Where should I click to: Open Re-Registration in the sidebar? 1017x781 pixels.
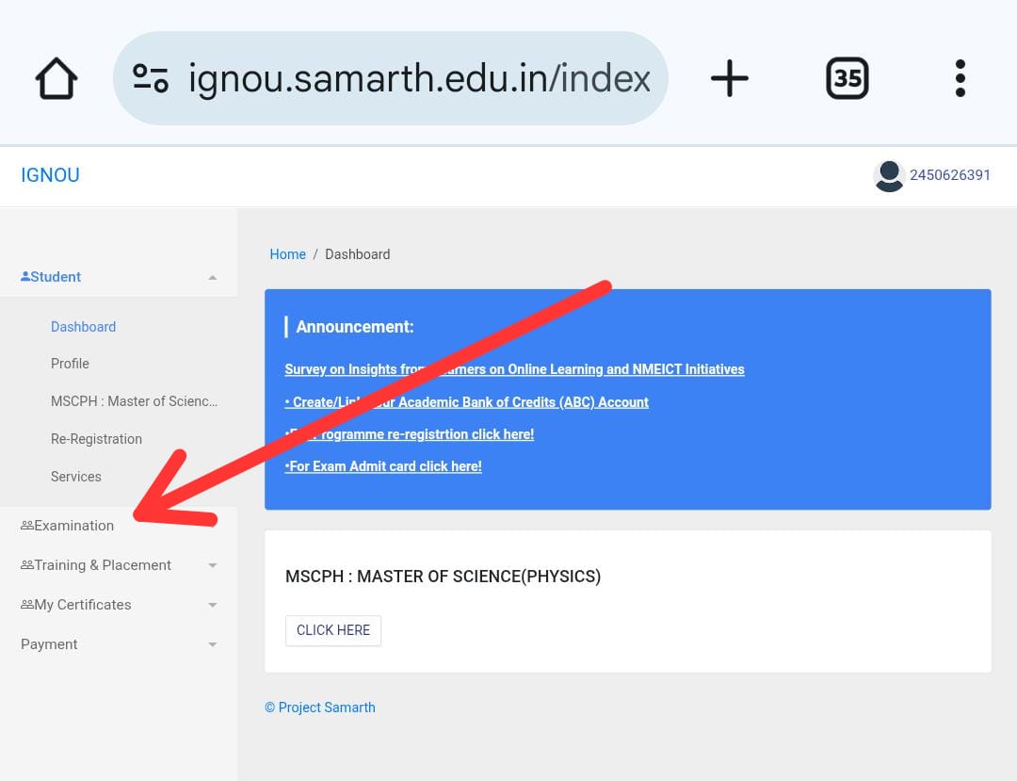[96, 439]
